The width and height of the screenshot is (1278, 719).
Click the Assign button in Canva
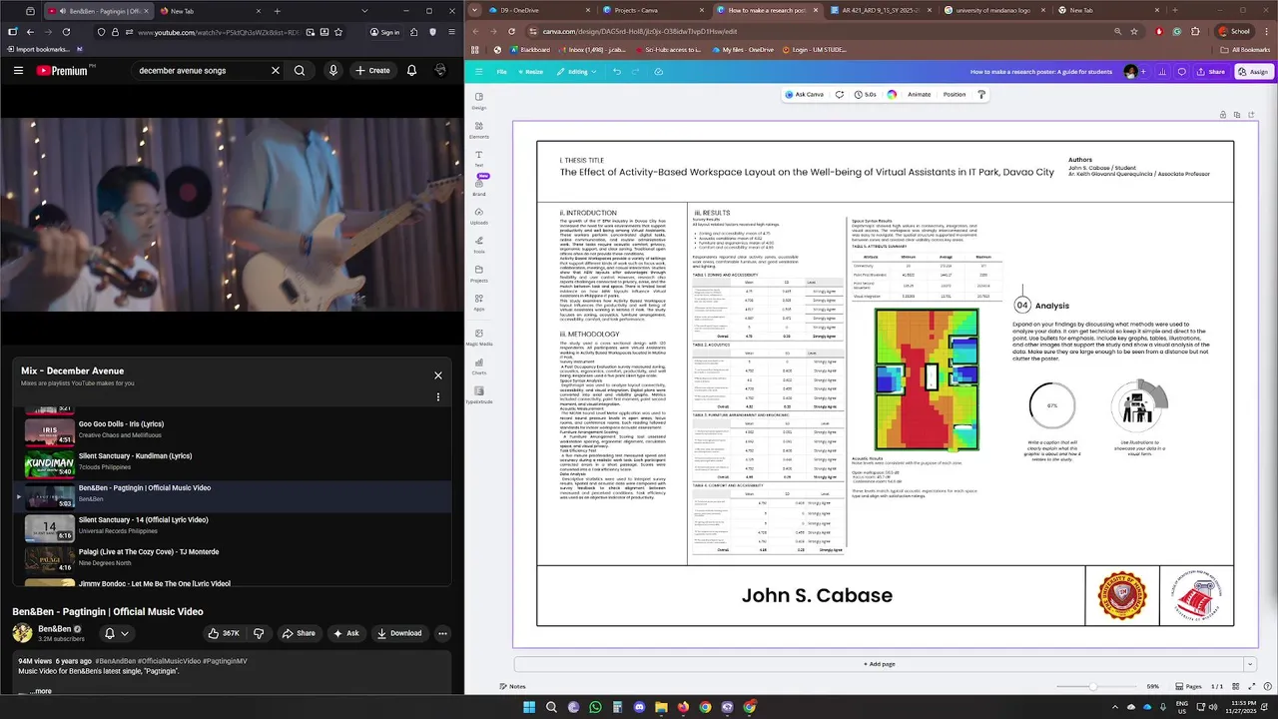click(1254, 72)
